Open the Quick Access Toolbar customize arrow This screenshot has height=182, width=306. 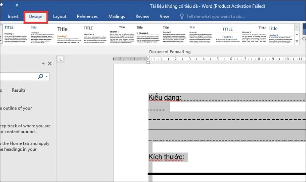pyautogui.click(x=17, y=6)
